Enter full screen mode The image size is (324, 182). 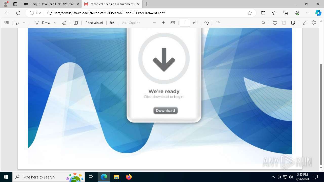(x=305, y=23)
